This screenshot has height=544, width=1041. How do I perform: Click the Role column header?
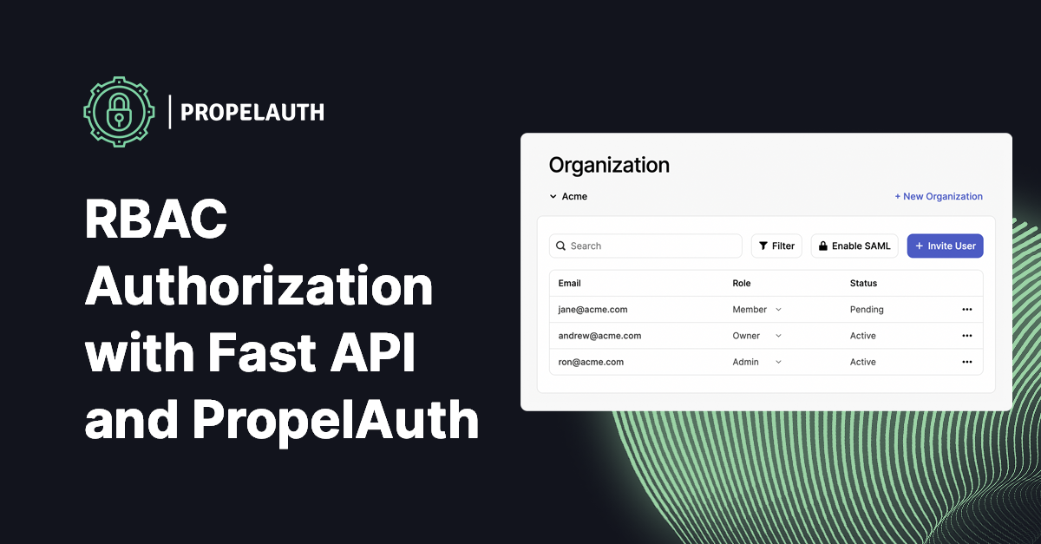pos(742,284)
